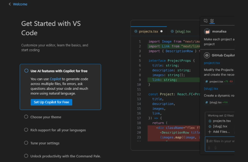Expand 'Rich support for all your languages' step
This screenshot has height=162, width=248.
[x=58, y=130]
